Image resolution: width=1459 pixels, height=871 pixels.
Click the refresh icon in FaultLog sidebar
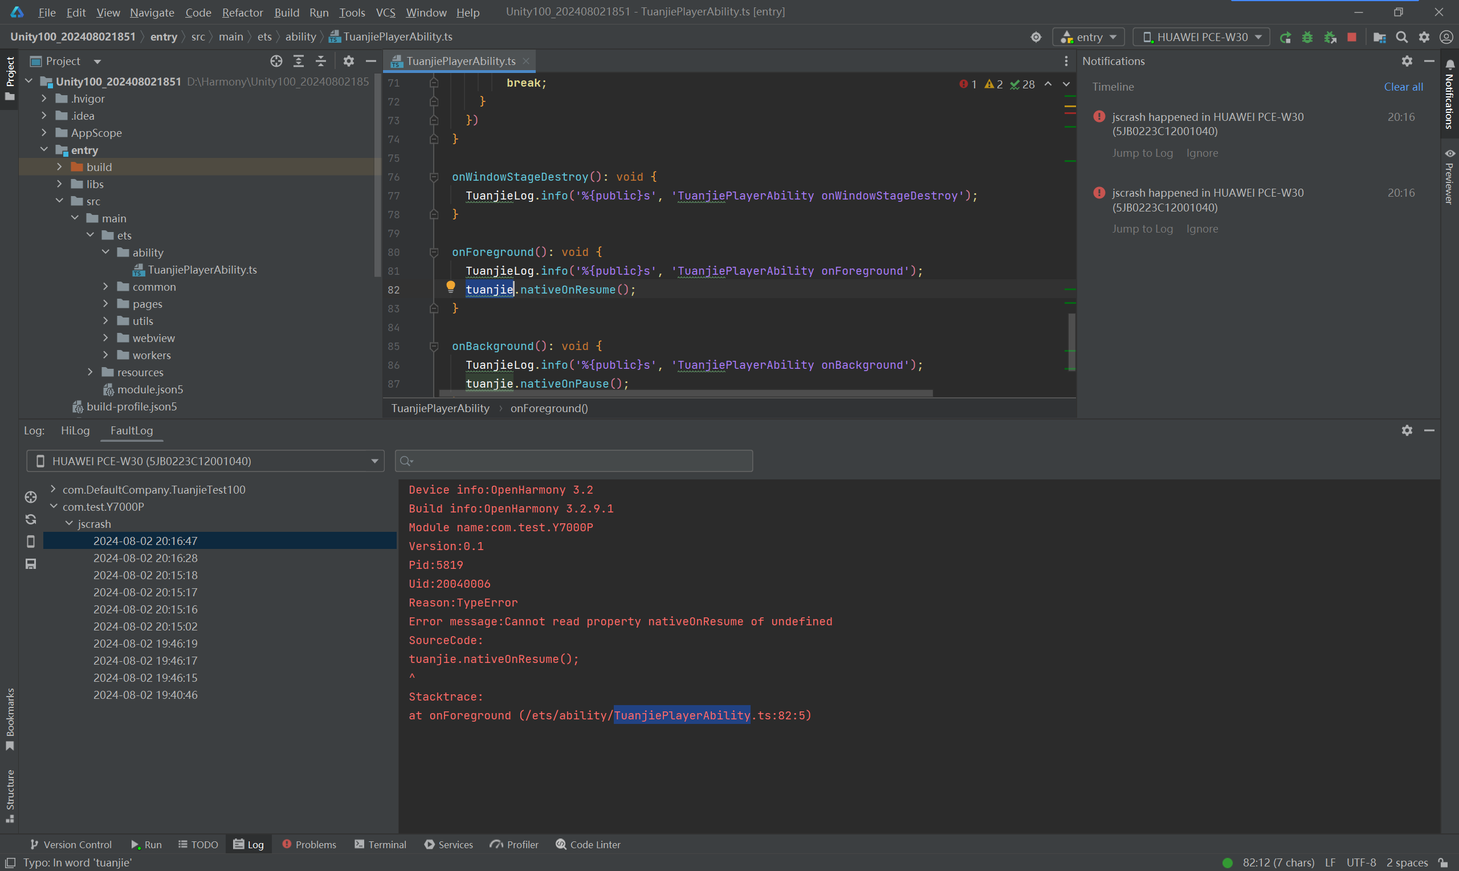click(31, 519)
